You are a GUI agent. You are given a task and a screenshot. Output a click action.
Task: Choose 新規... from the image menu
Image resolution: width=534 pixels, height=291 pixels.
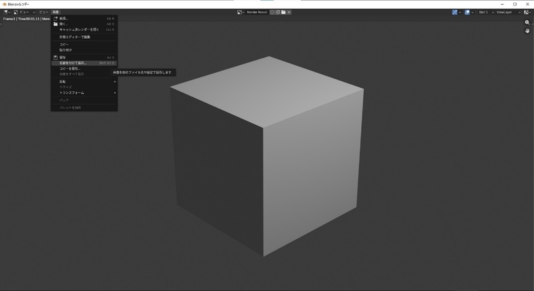click(84, 19)
